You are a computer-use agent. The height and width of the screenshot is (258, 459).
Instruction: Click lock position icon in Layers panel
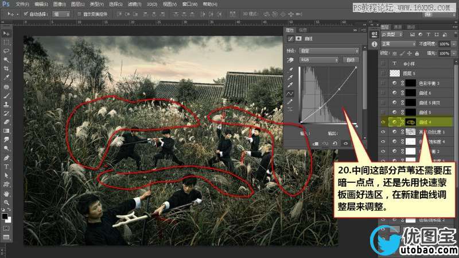[410, 53]
